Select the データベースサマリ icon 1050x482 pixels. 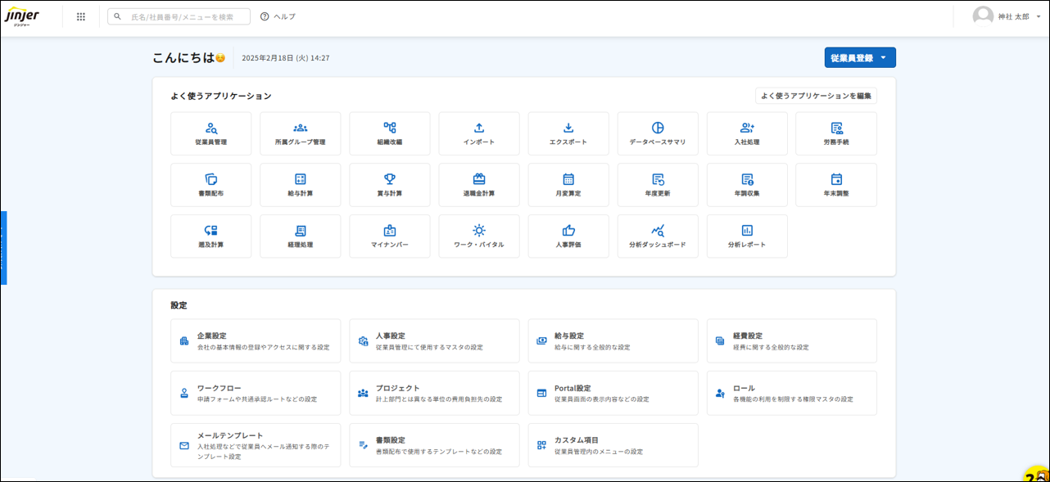[x=657, y=133]
